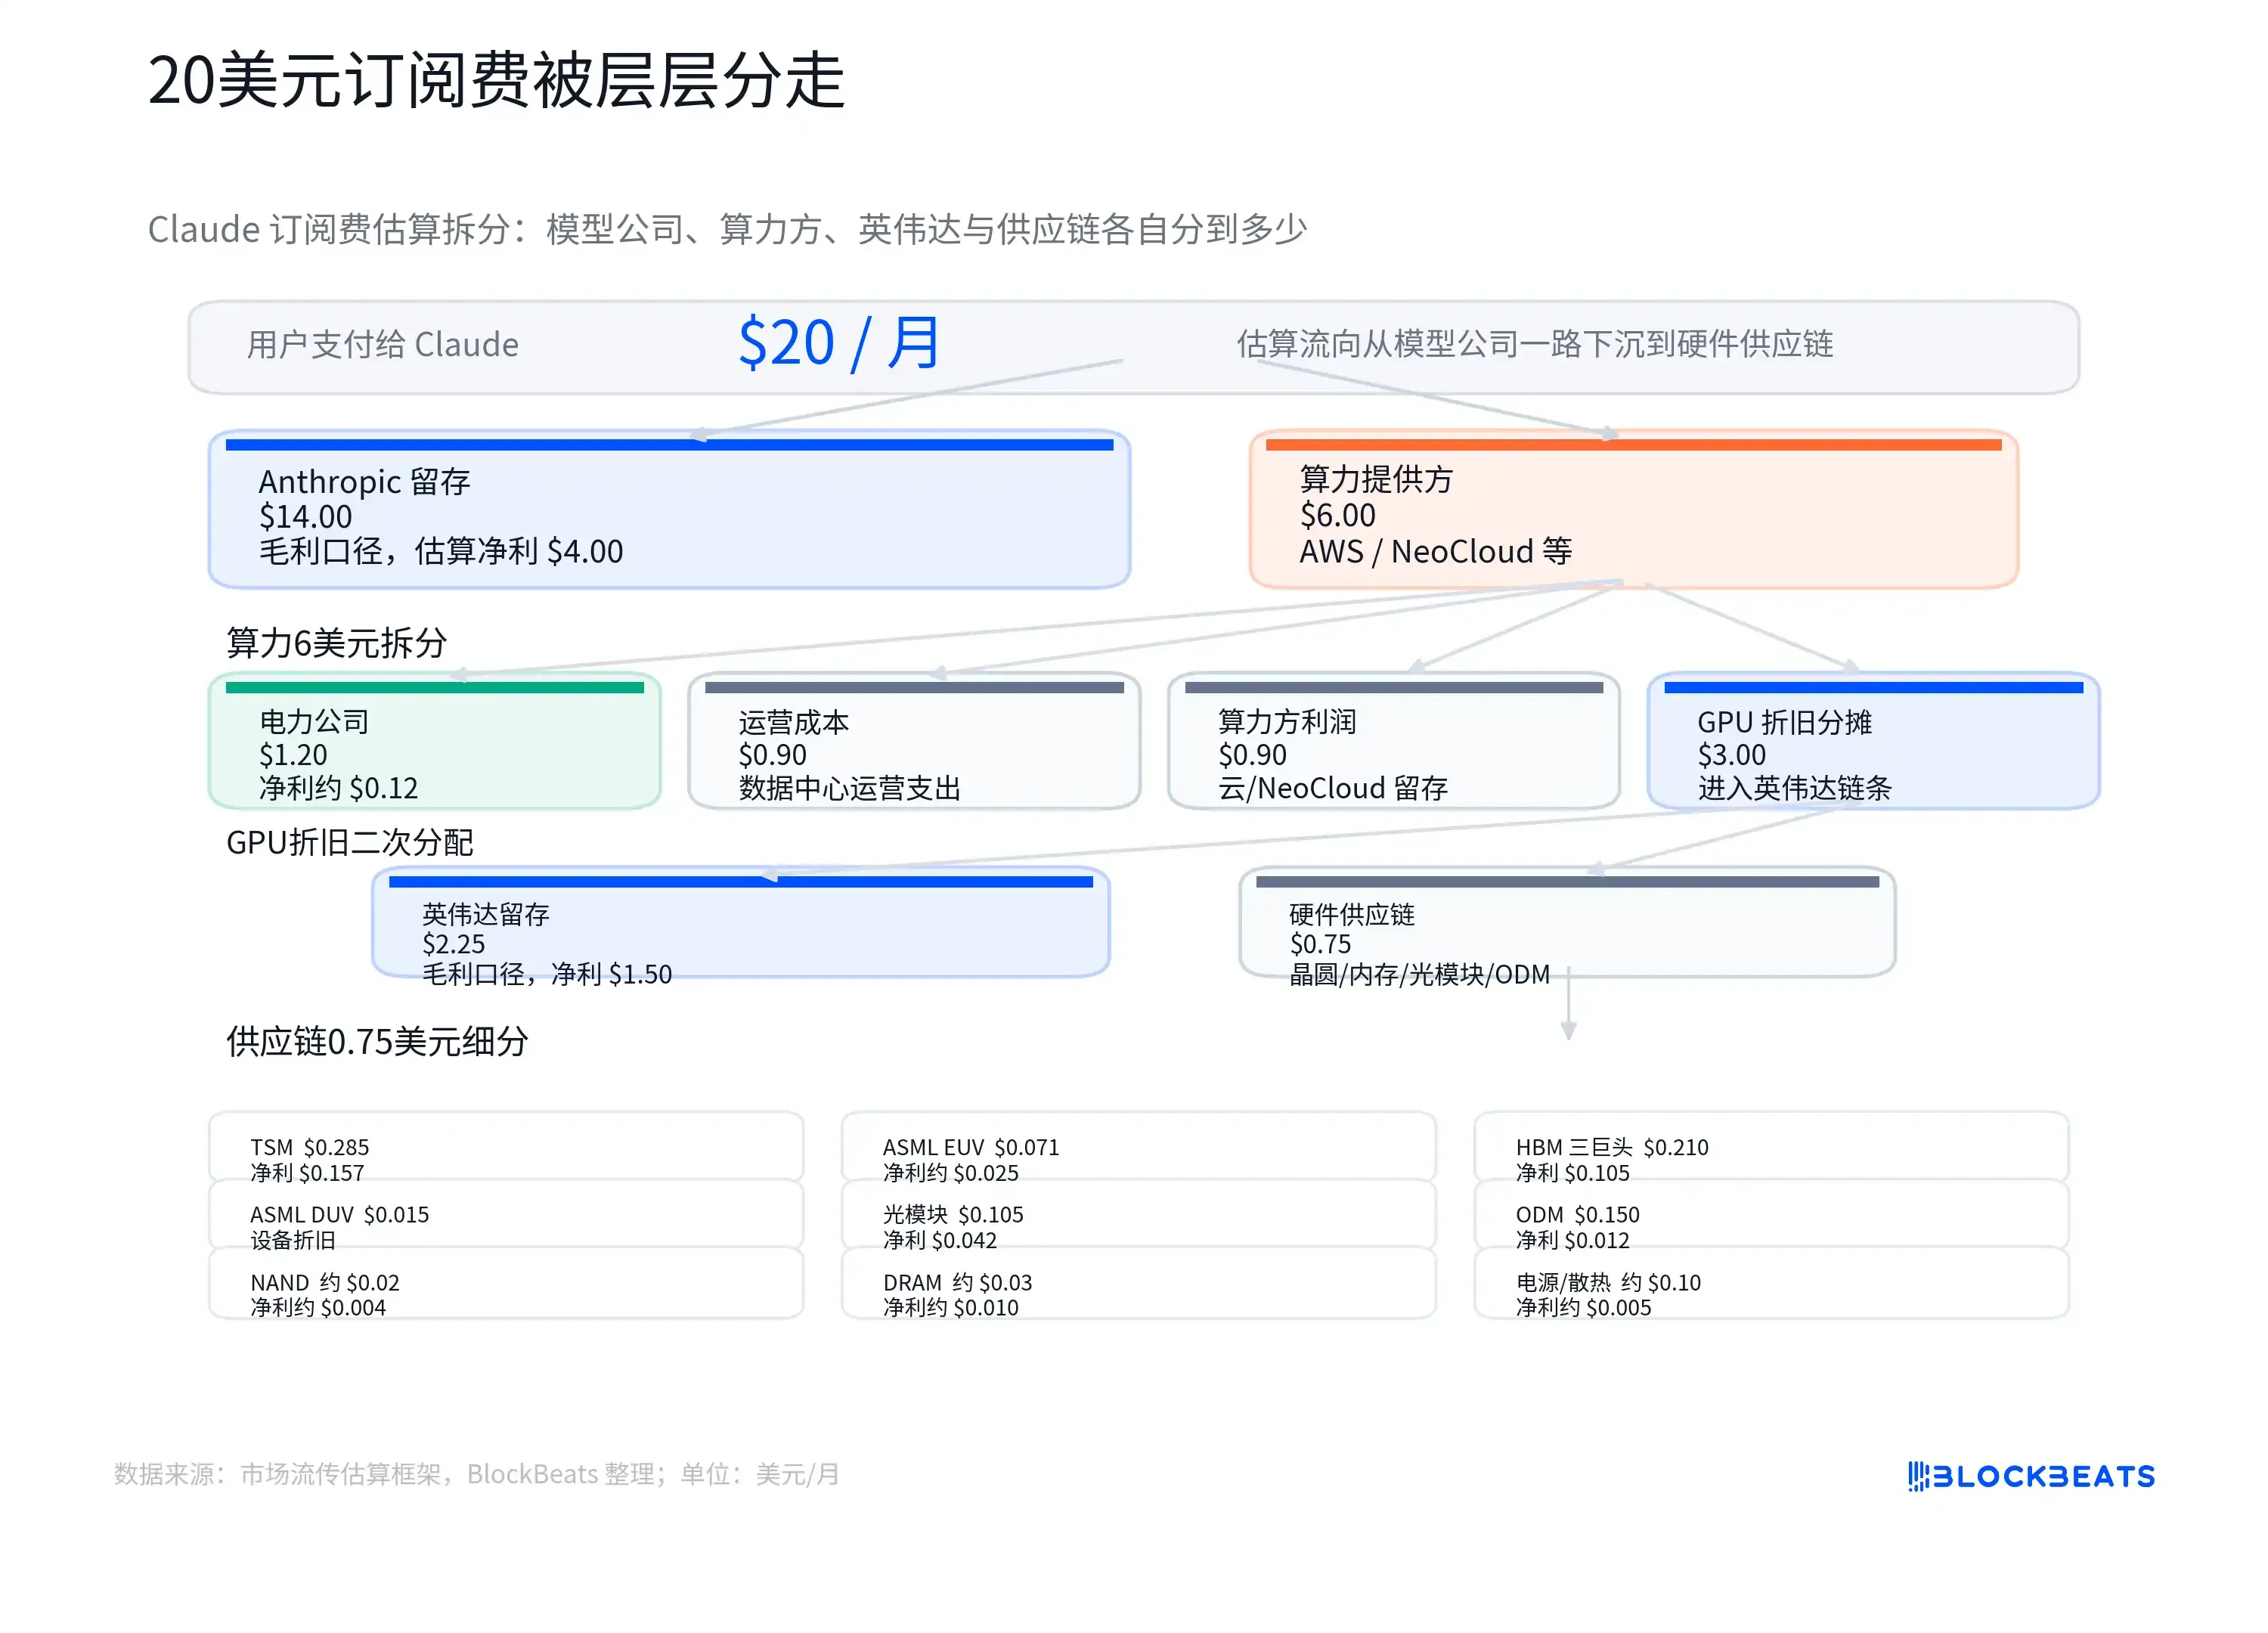Viewport: 2268px width, 1633px height.
Task: Select the 硬件供应链 $0.75 card
Action: tap(1567, 922)
